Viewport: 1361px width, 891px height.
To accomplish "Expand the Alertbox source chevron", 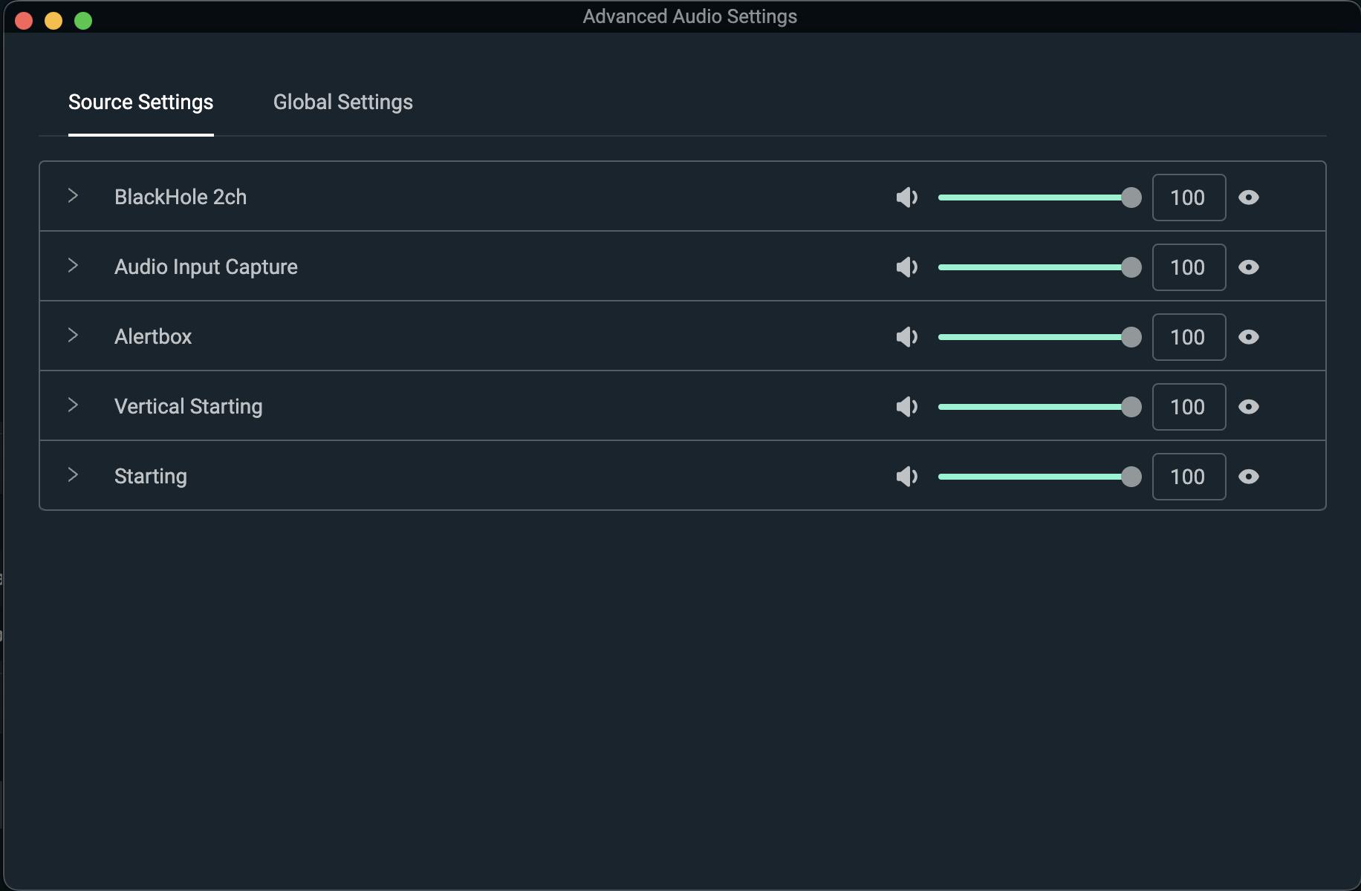I will click(x=73, y=336).
